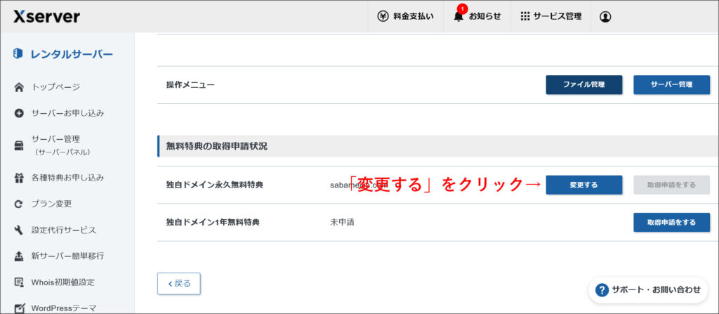Click the 操作メニュー label

(x=190, y=85)
